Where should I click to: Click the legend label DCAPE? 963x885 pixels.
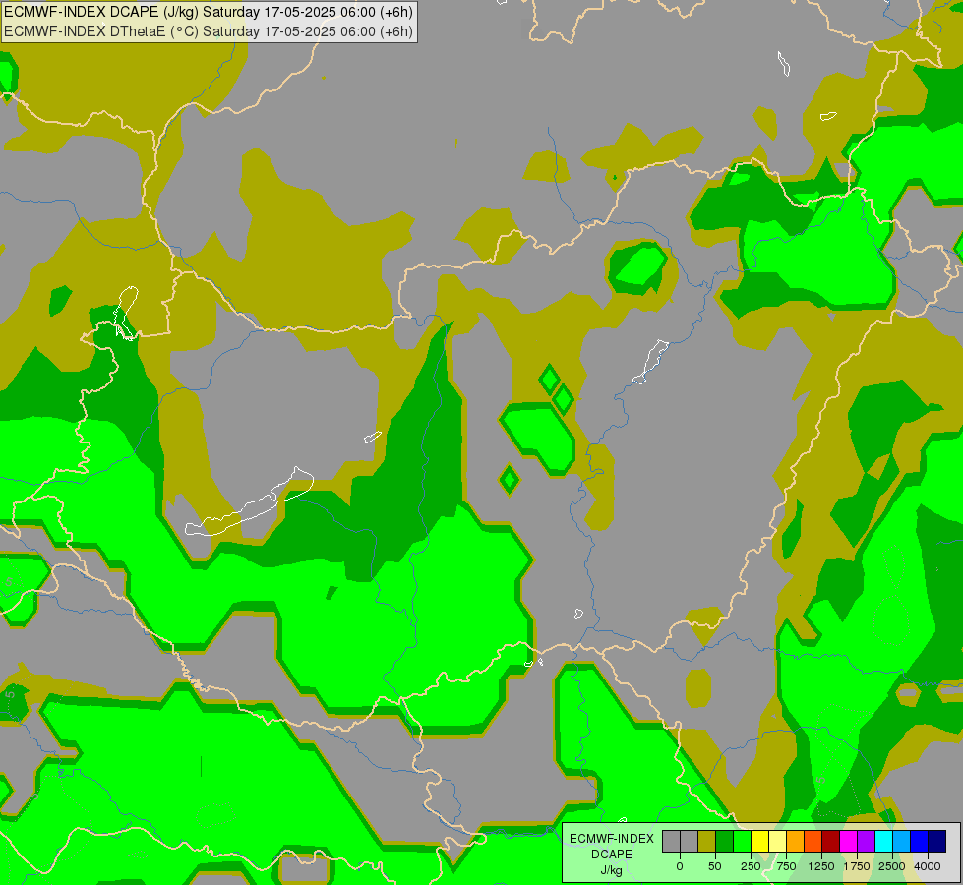pyautogui.click(x=612, y=855)
